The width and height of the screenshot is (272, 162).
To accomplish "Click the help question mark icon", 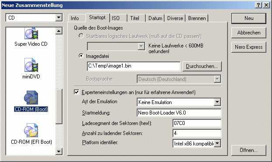I will coord(258,5).
